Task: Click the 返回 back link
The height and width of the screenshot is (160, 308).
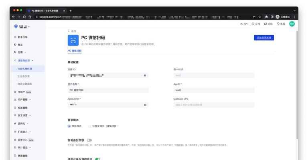Action: click(72, 31)
